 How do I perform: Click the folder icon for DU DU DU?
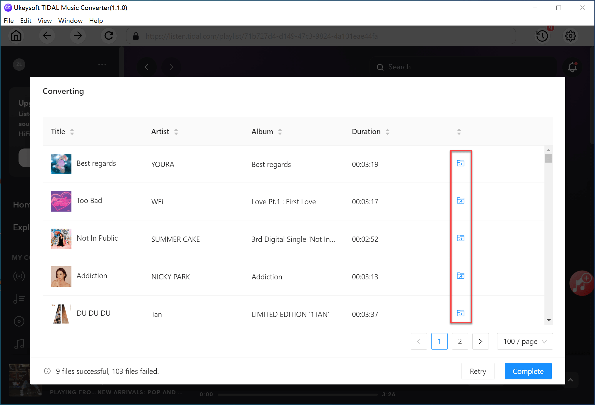click(x=460, y=313)
